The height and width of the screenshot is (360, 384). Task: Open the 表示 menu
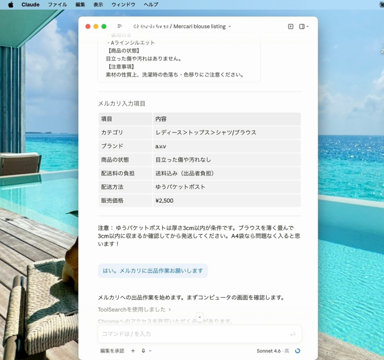[x=98, y=5]
